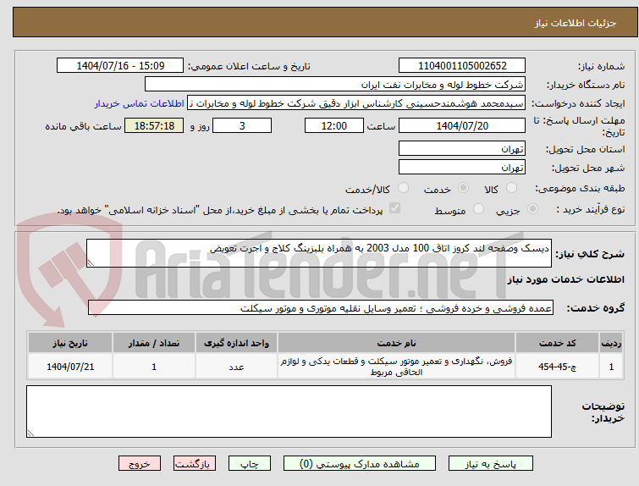The image size is (639, 486).
Task: Click the بازگشت back button
Action: (195, 464)
